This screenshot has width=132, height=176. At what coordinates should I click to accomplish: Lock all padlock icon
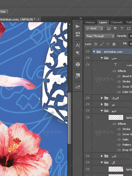coord(114,44)
